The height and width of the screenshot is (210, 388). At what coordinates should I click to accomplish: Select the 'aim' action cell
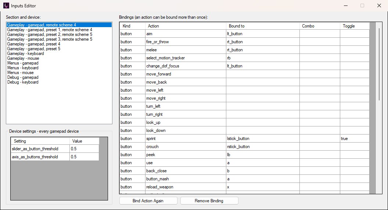point(186,34)
